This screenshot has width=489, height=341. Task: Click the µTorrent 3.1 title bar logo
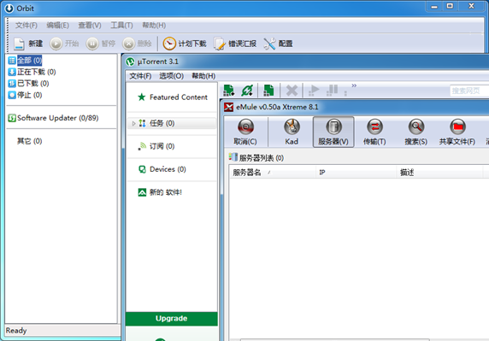tap(130, 62)
